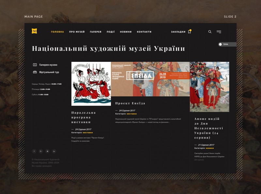The height and width of the screenshot is (194, 261).
Task: Open the Галерея музею sidebar link
Action: tap(48, 65)
